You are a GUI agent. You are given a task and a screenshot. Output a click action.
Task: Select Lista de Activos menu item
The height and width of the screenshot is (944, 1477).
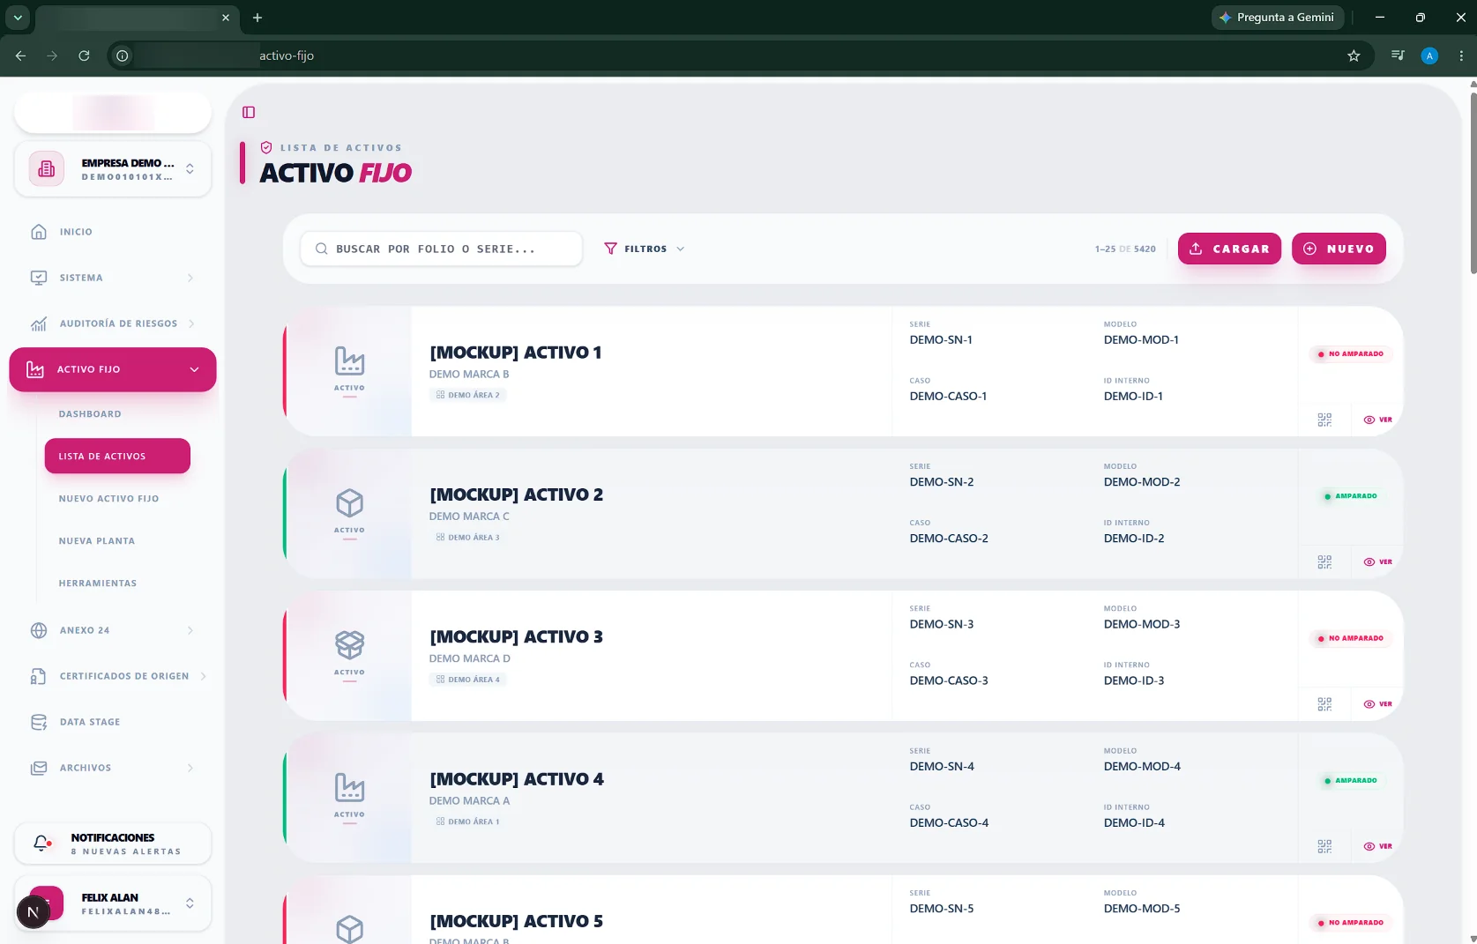point(117,456)
